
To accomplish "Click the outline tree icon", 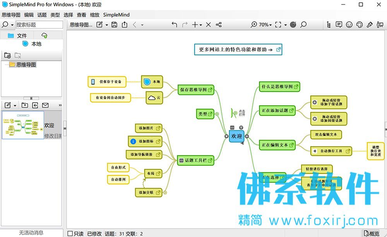I will point(329,24).
